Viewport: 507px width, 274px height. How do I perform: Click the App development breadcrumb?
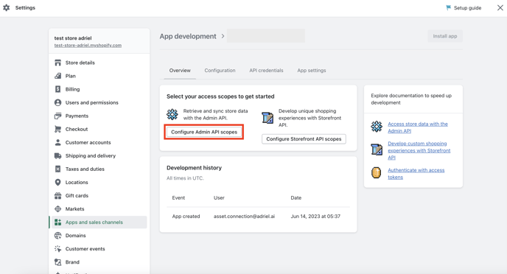(188, 36)
